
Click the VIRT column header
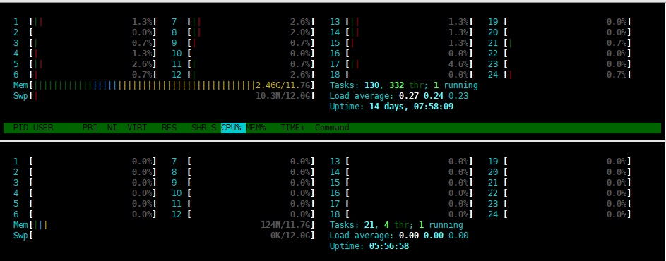click(137, 128)
